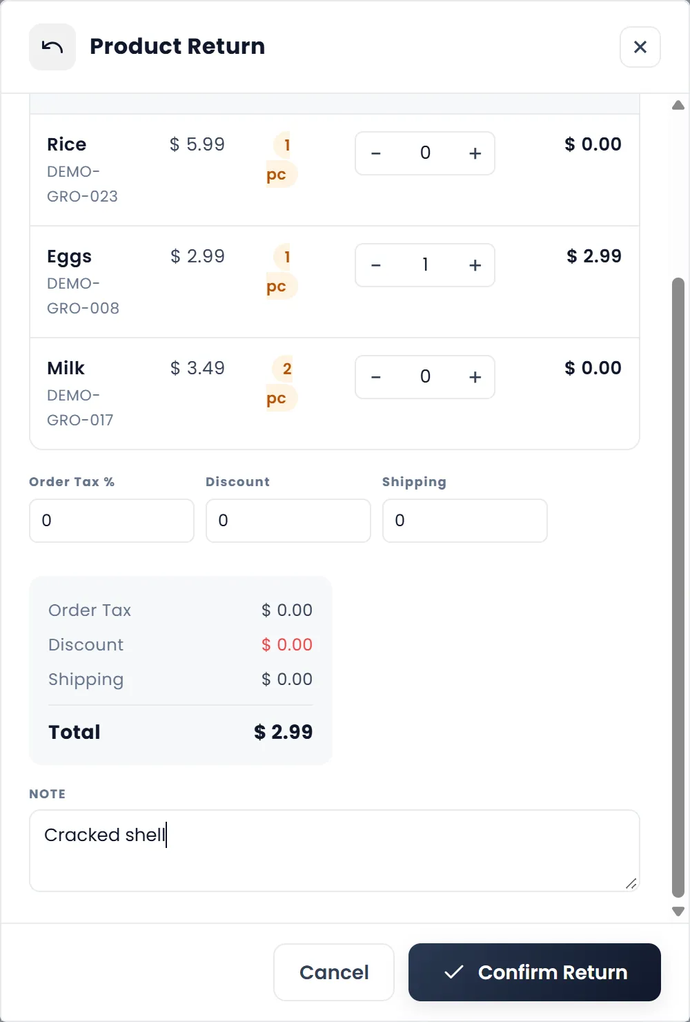690x1022 pixels.
Task: Click the Cancel button
Action: (334, 972)
